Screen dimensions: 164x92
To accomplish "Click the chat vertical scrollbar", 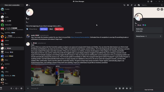I will coord(133,19).
